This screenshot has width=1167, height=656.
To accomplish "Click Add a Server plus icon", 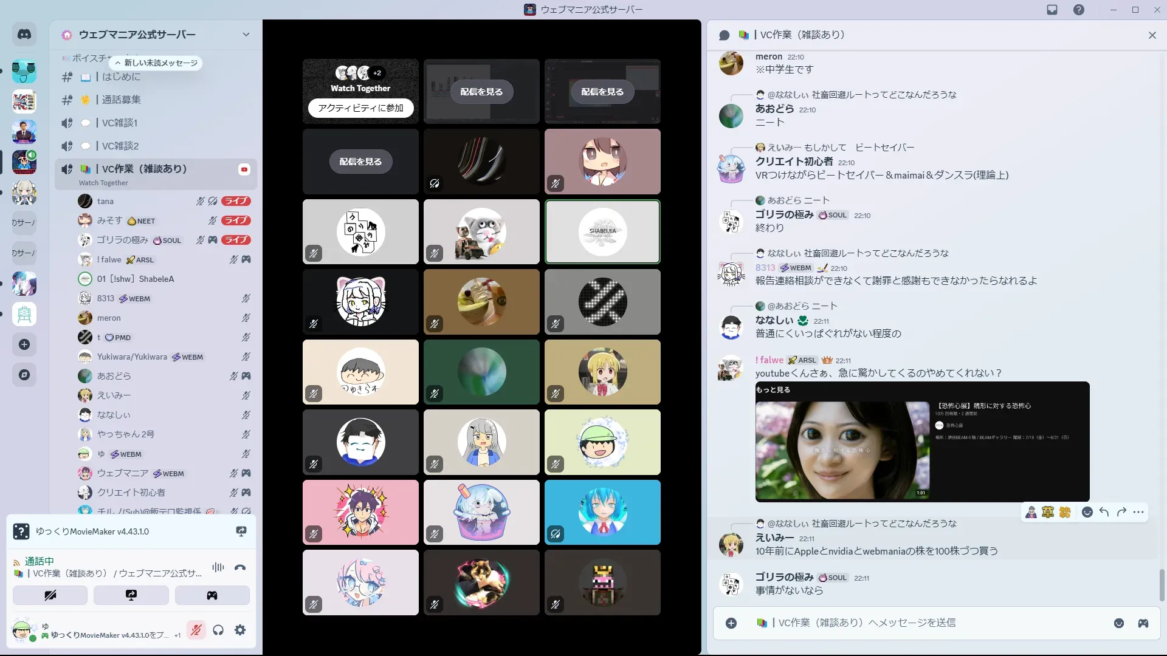I will click(x=24, y=344).
